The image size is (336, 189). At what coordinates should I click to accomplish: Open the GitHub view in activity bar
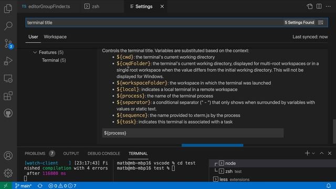point(8,113)
